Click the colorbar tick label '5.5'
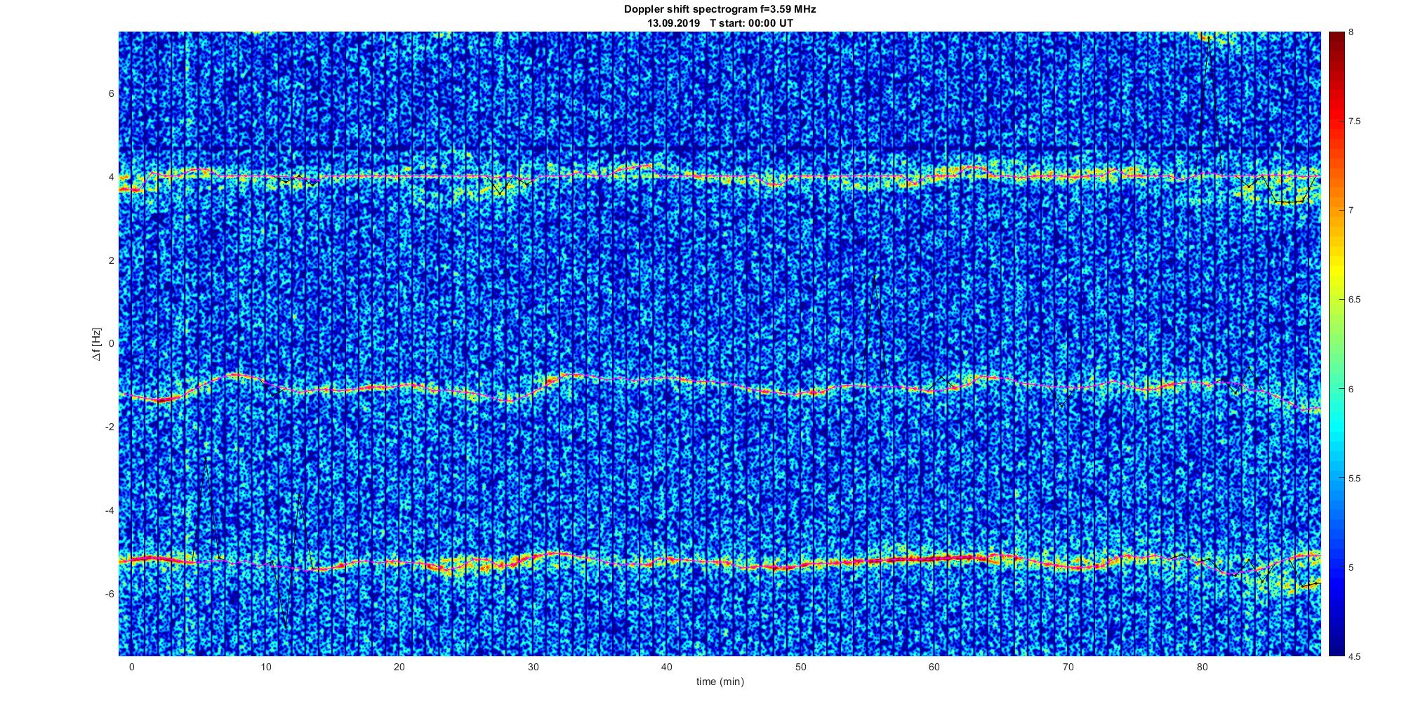Image resolution: width=1404 pixels, height=704 pixels. coord(1354,478)
